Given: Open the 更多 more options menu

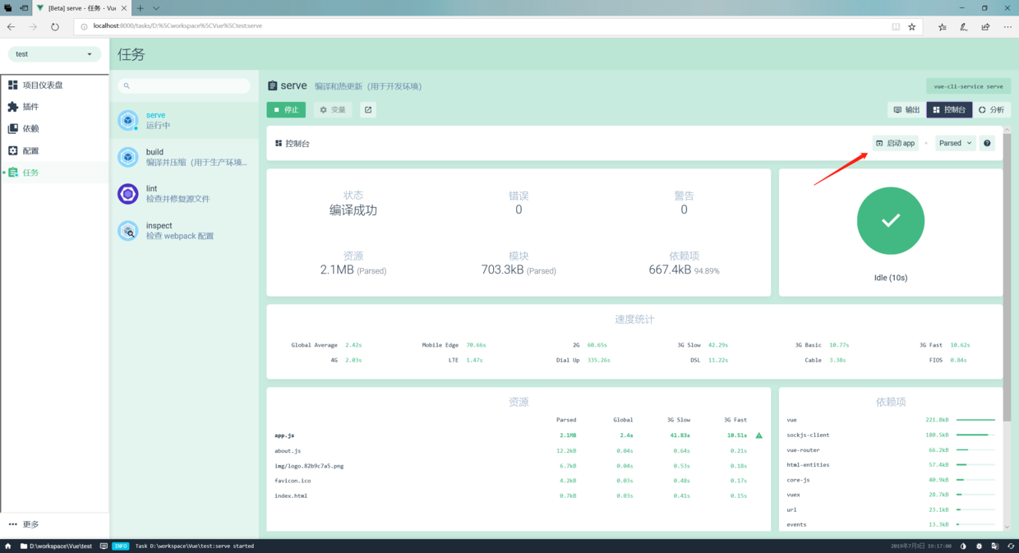Looking at the screenshot, I should tap(24, 524).
